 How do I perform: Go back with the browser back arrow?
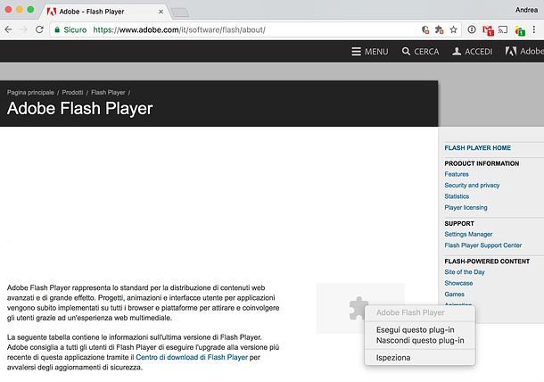[x=9, y=29]
